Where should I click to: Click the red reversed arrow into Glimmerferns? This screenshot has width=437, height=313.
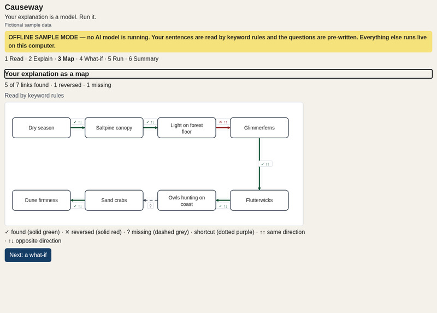(x=223, y=128)
